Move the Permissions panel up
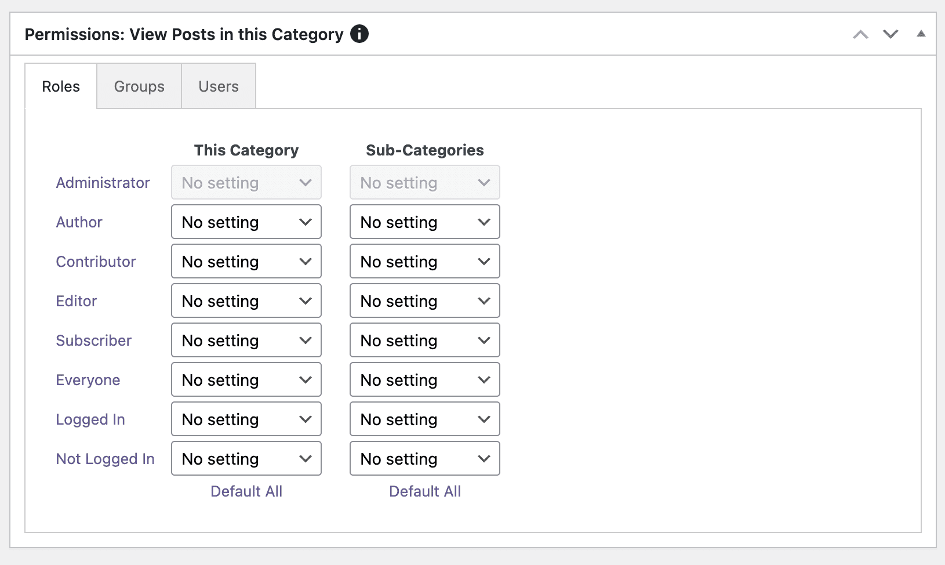The image size is (945, 565). point(861,34)
